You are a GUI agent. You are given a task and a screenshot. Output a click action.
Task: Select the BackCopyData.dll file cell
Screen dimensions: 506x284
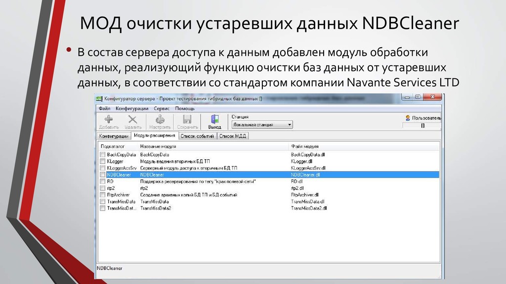tap(308, 154)
